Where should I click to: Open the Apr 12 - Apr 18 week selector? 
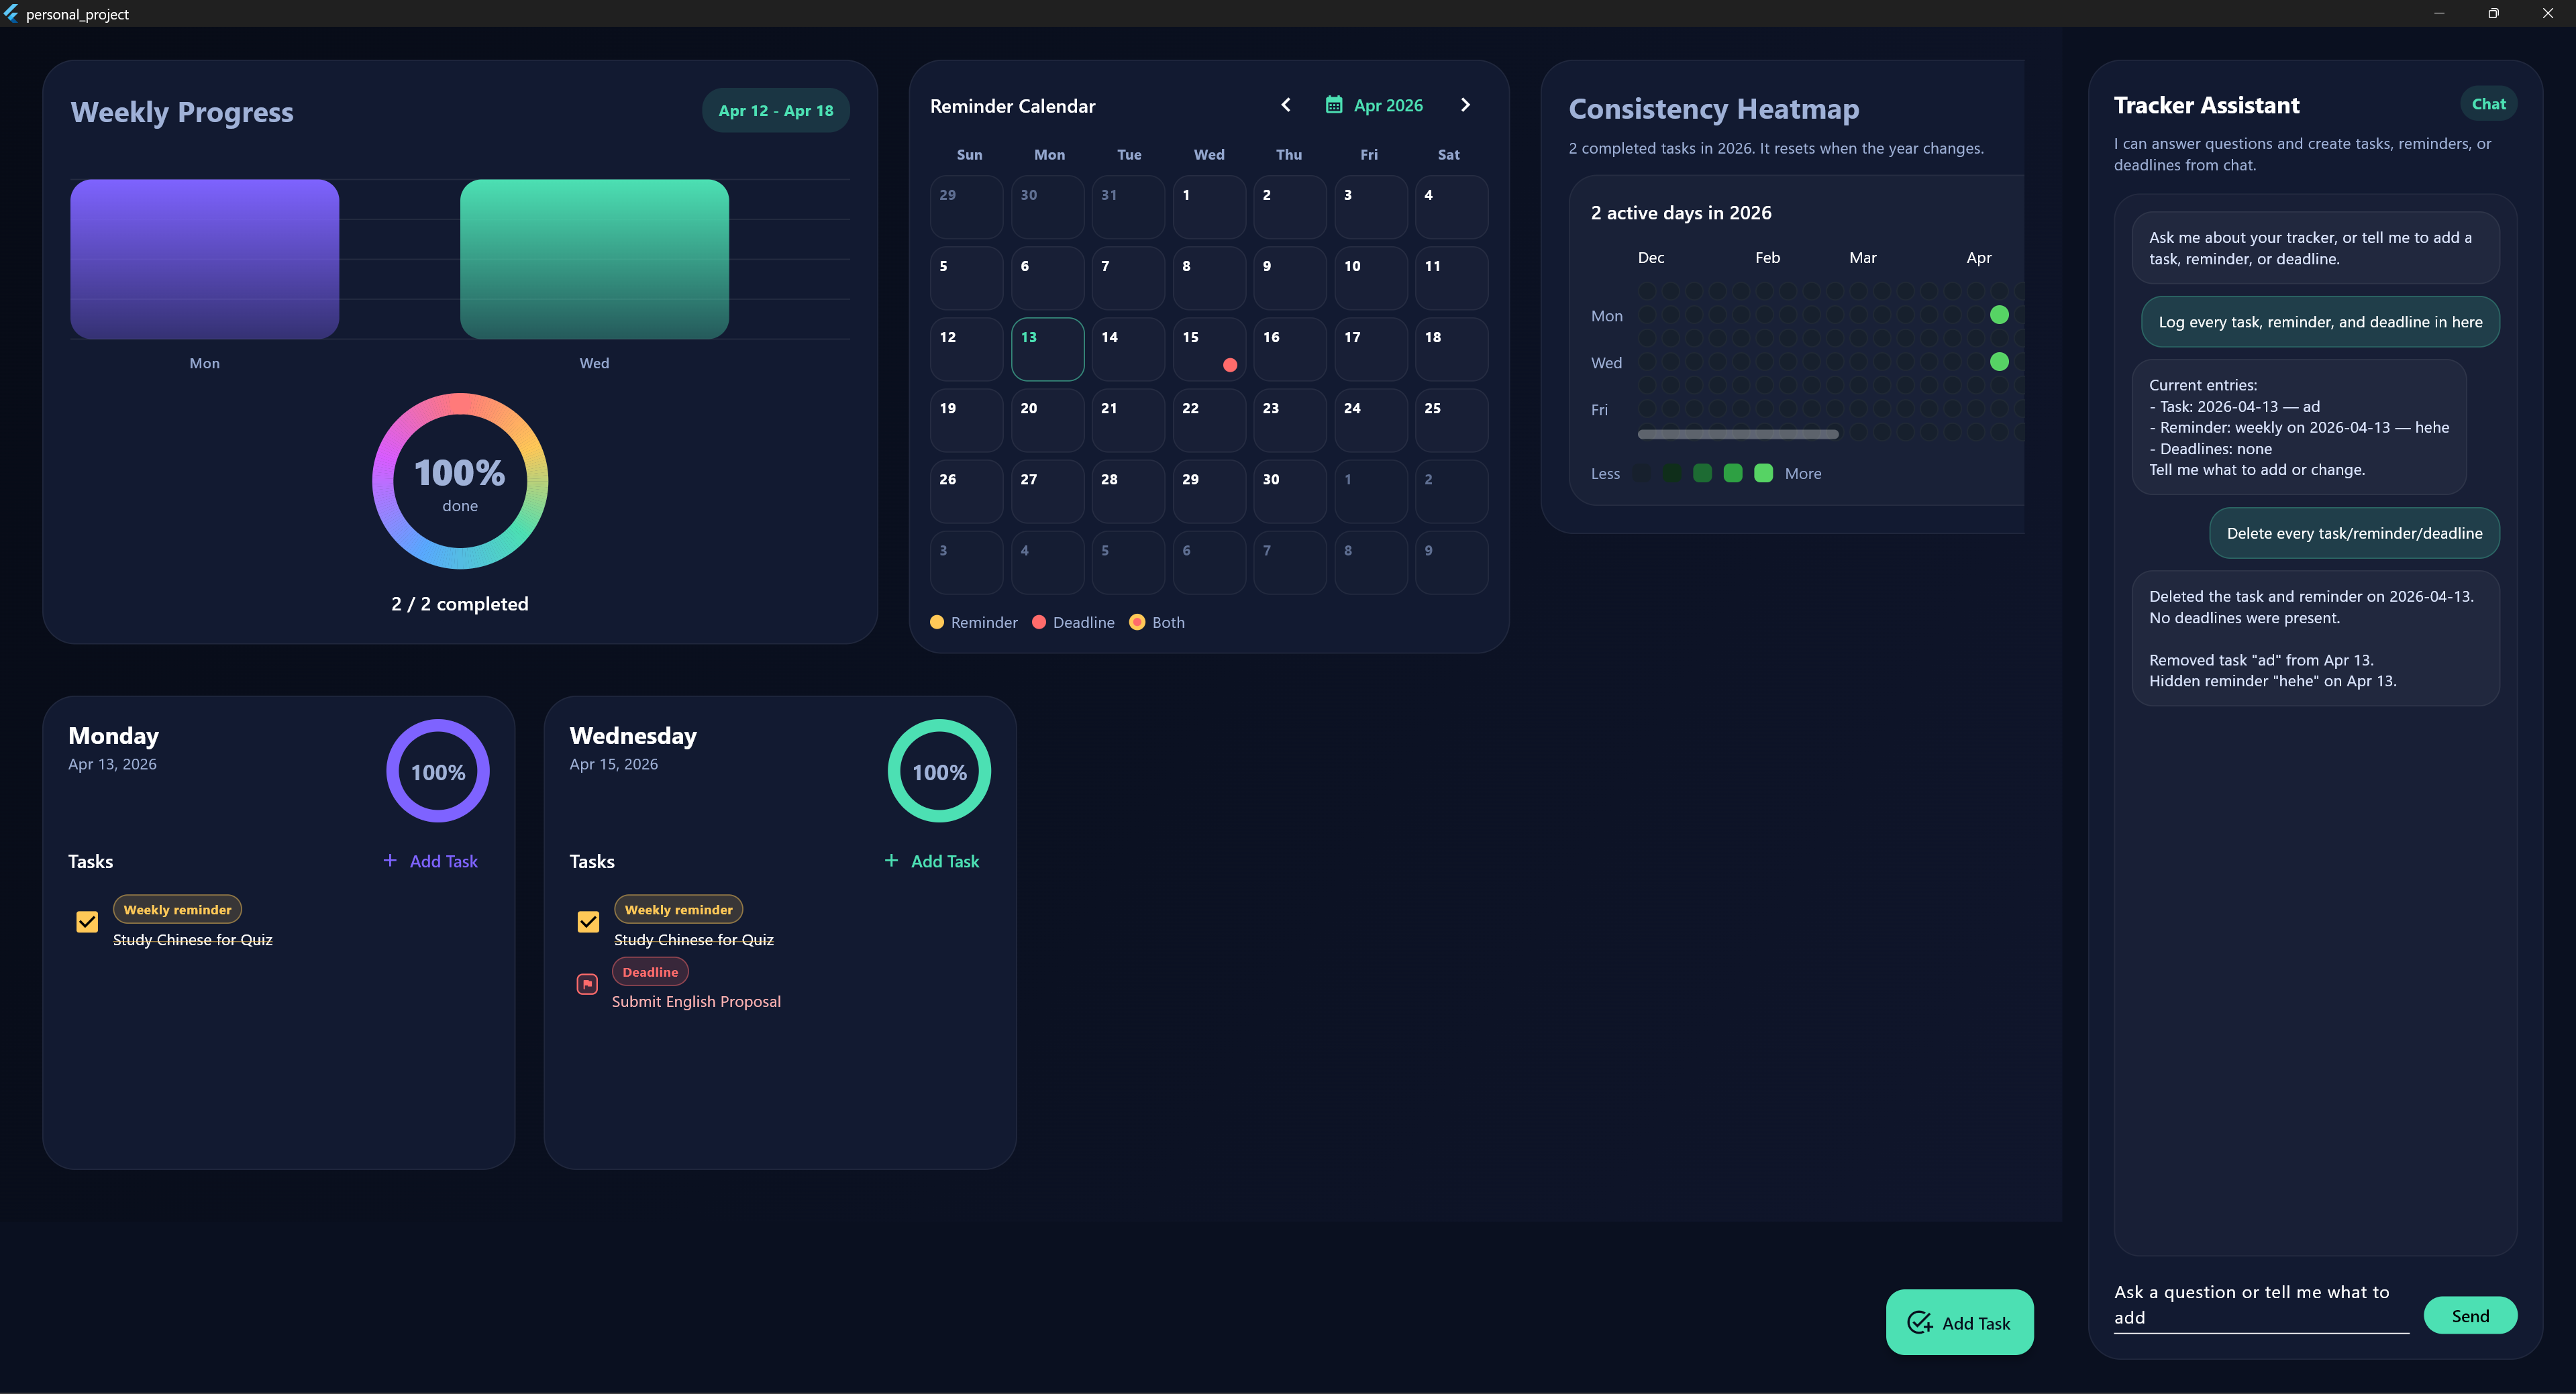[775, 111]
